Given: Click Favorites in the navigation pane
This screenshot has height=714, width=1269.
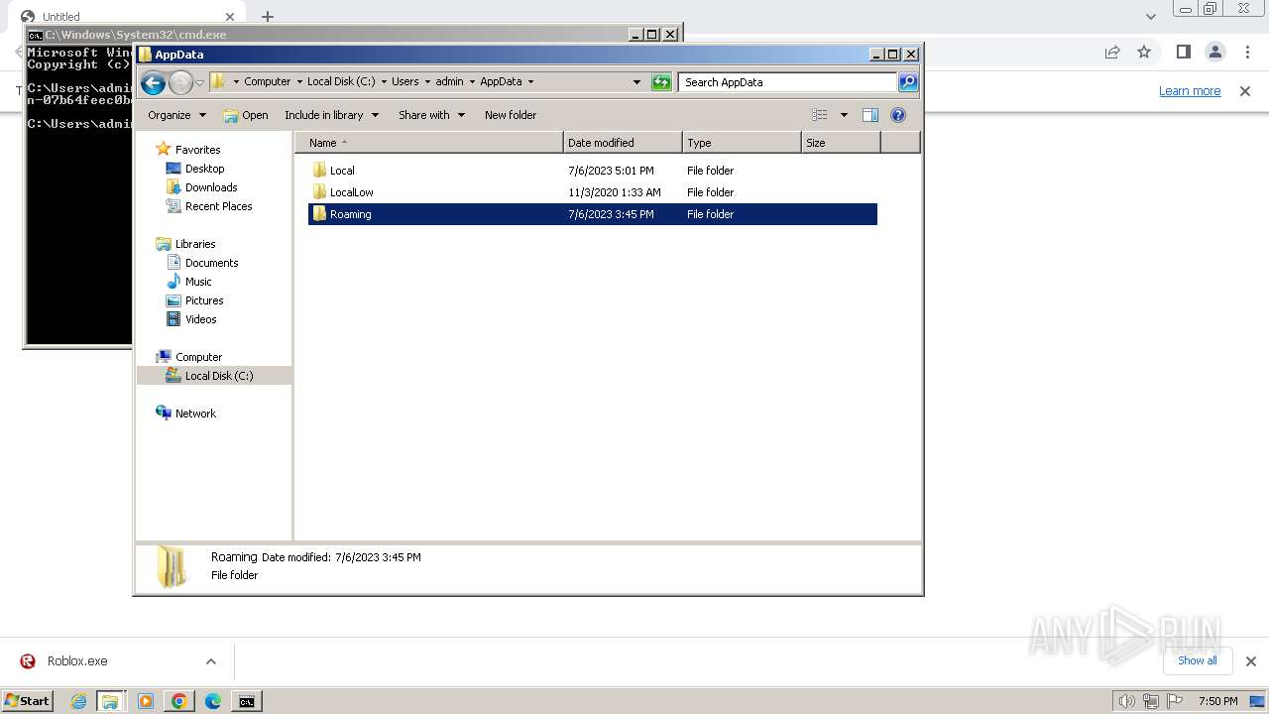Looking at the screenshot, I should (x=197, y=150).
